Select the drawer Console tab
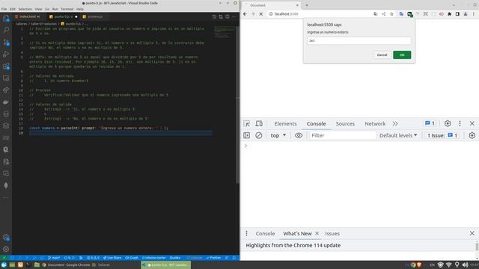Screen dimensions: 479x269 pos(265,233)
